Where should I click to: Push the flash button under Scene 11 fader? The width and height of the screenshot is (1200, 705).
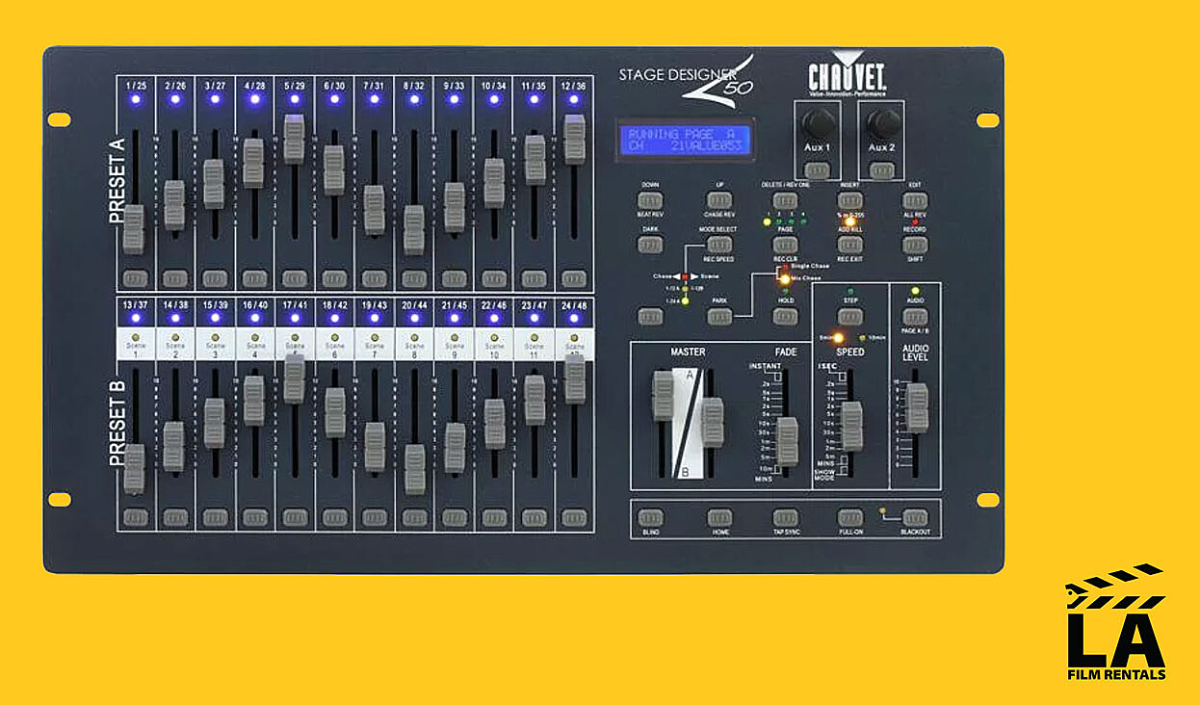point(535,517)
